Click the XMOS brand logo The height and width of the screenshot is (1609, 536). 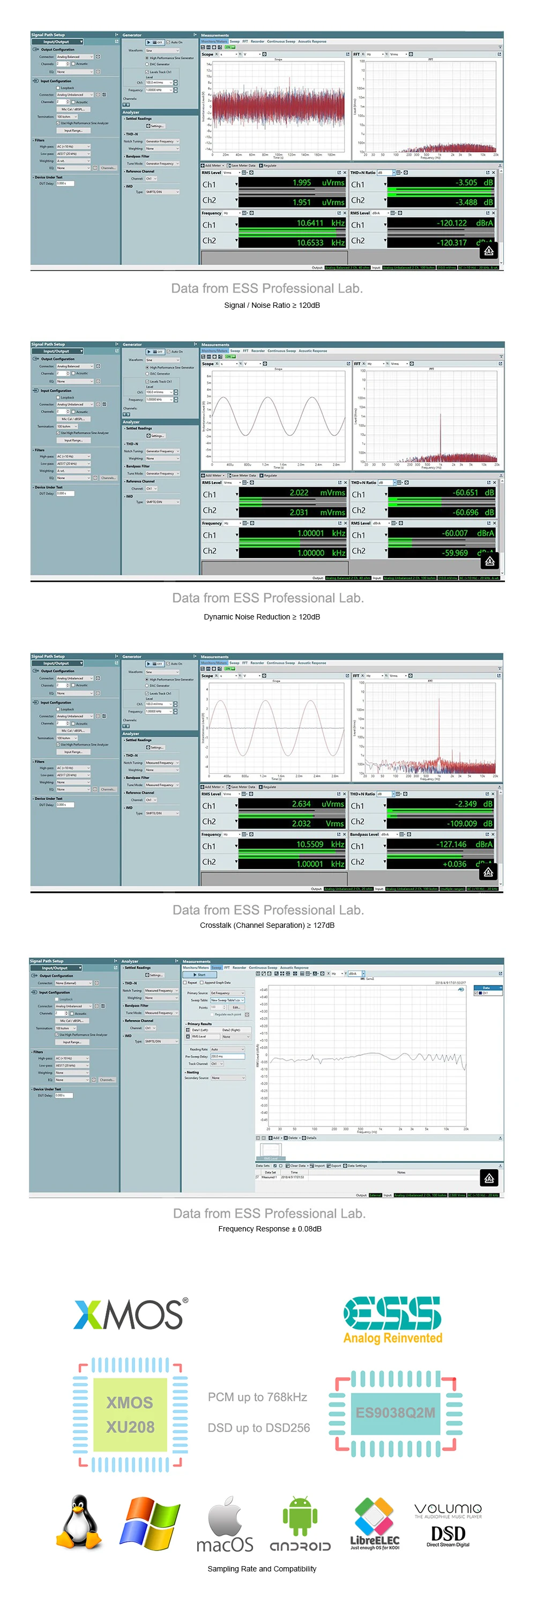130,1313
